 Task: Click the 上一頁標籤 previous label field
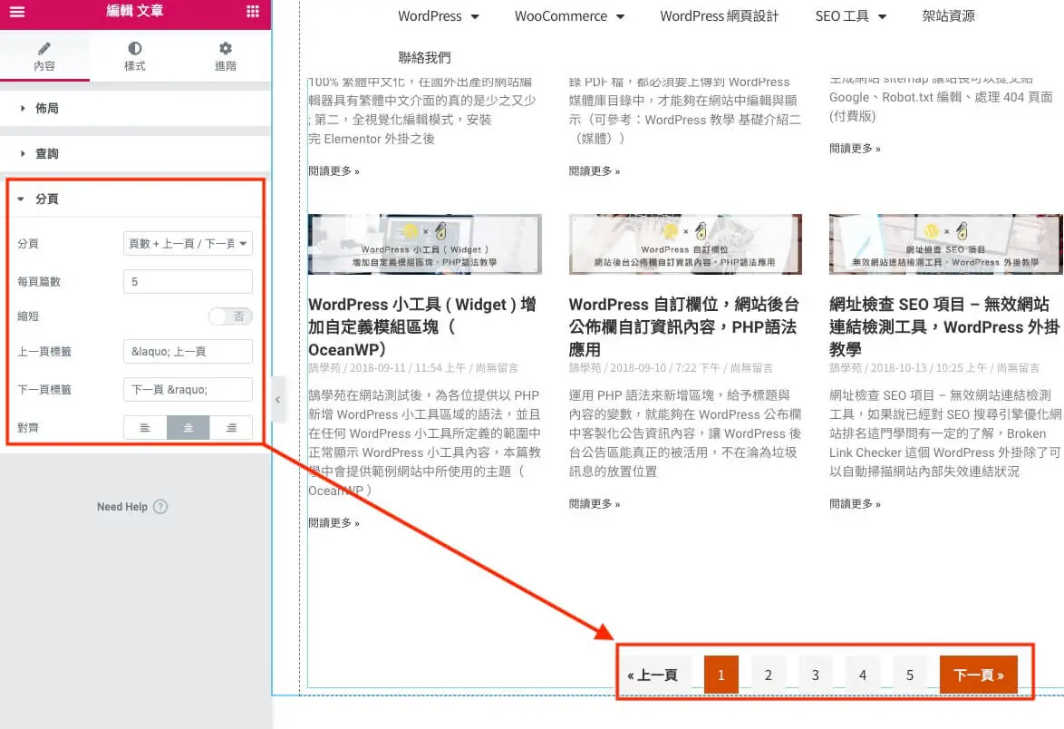188,352
